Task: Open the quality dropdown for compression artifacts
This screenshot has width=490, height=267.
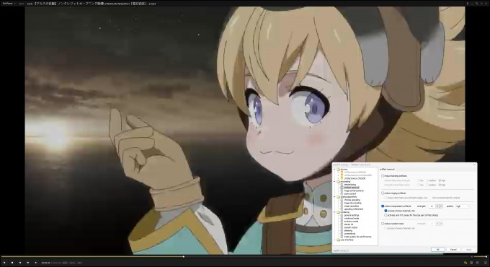Action: click(x=463, y=206)
